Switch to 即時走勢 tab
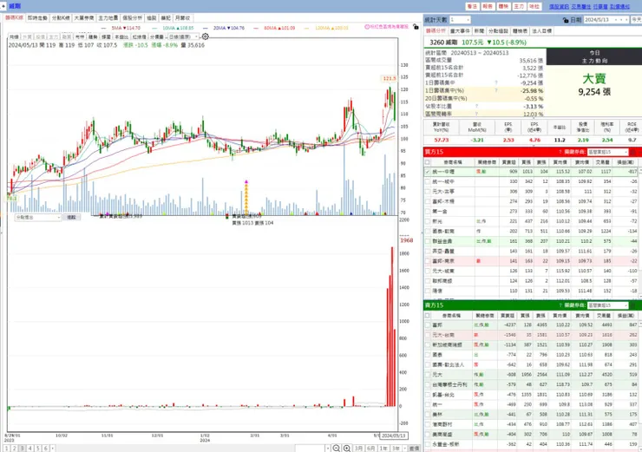This screenshot has height=452, width=642. coord(37,18)
